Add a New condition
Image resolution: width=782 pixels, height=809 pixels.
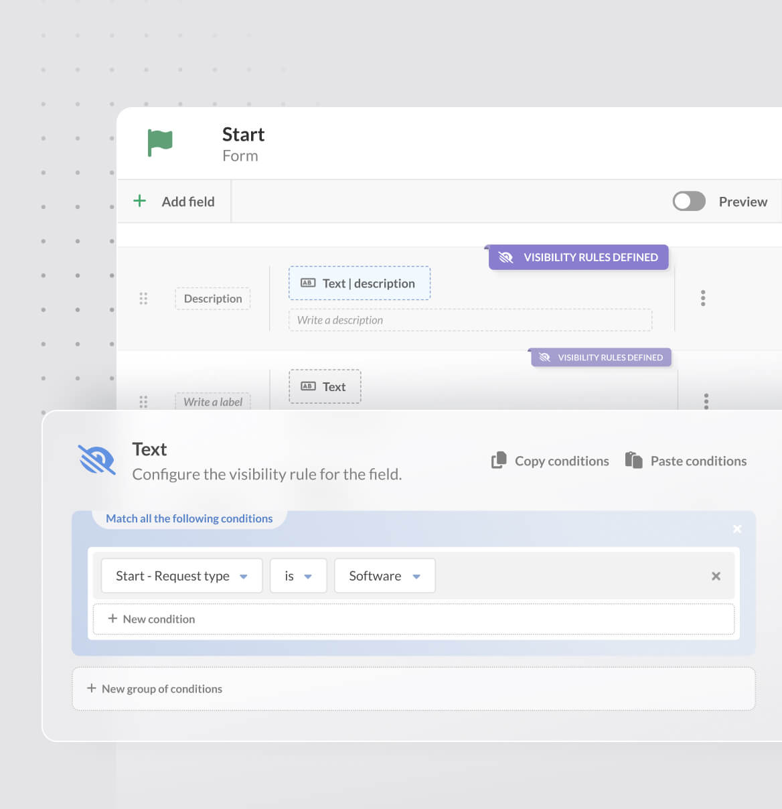[x=152, y=619]
